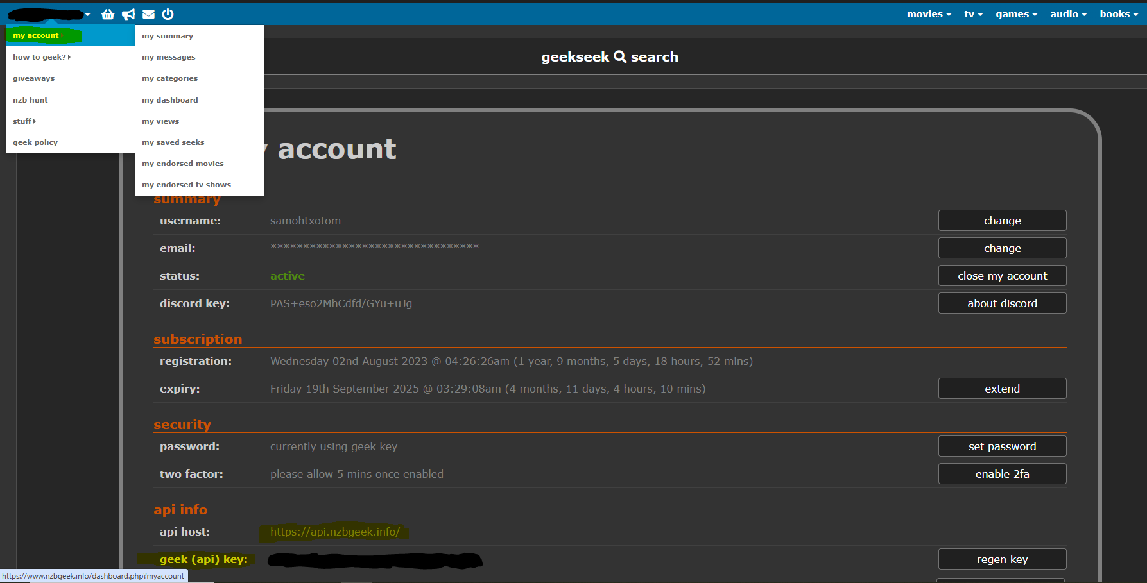Go to my summary
This screenshot has height=583, width=1147.
[x=199, y=36]
